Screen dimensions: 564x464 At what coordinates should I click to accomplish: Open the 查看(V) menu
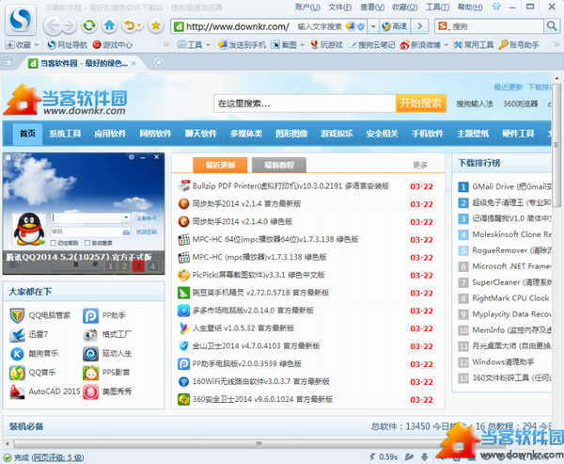click(x=372, y=7)
